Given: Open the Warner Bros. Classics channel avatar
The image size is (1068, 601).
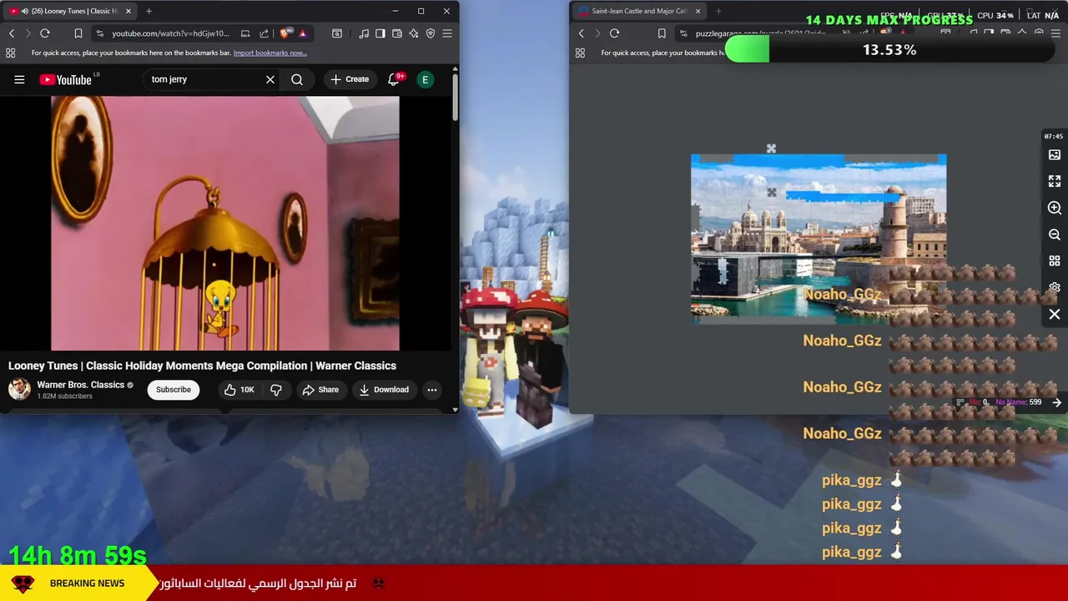Looking at the screenshot, I should pos(19,389).
